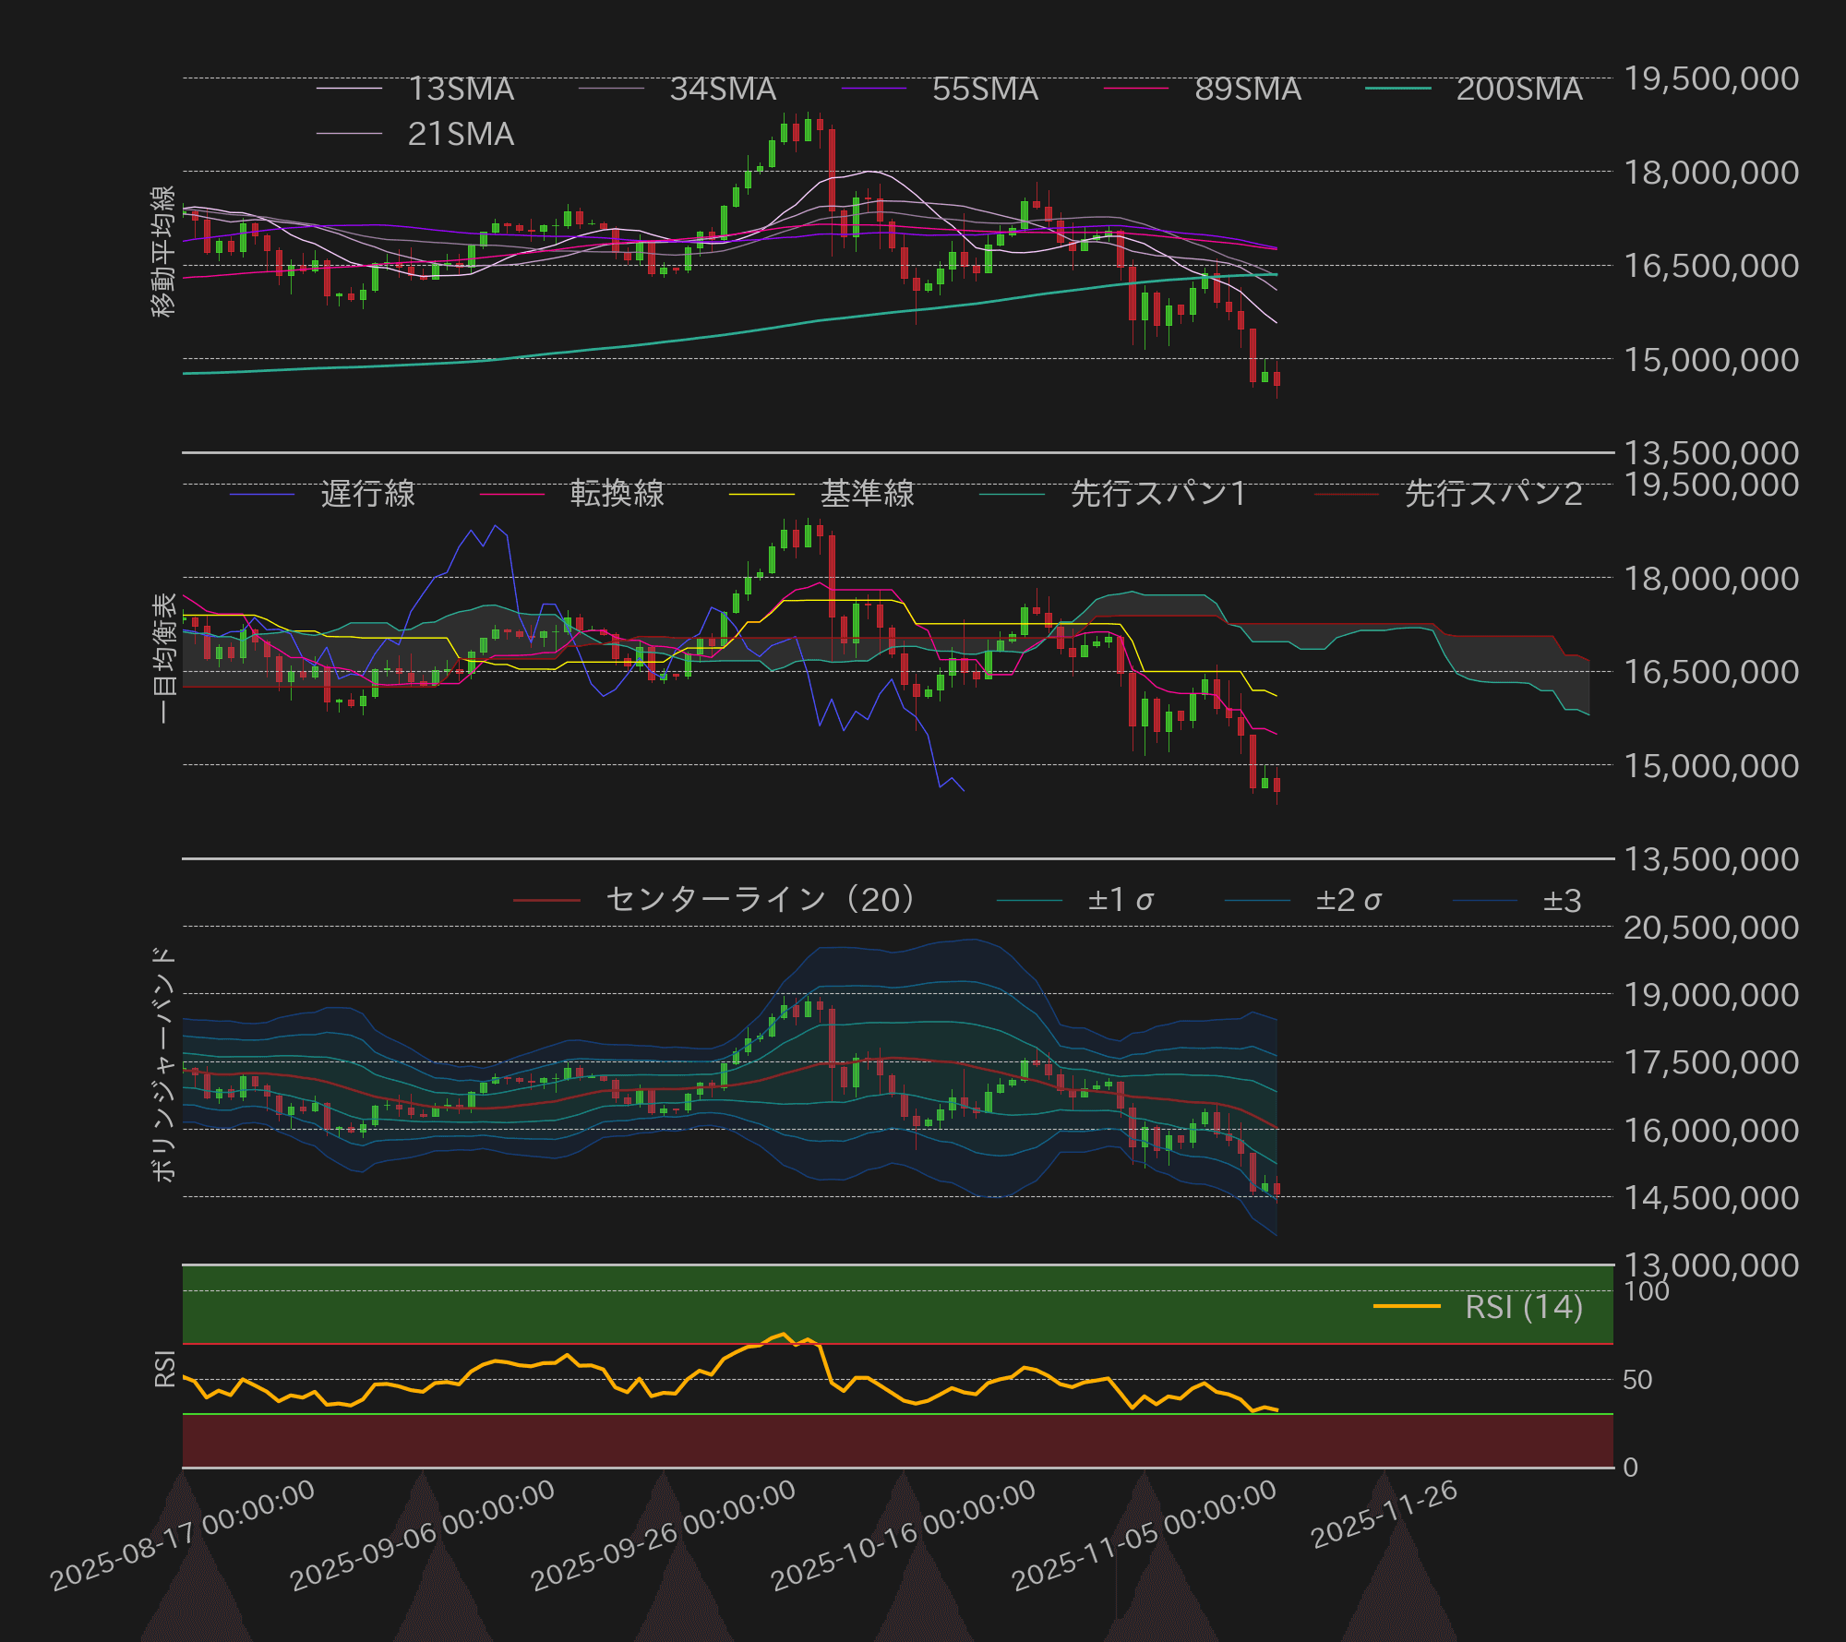Select the 55SMA purple line marker
Image resolution: width=1846 pixels, height=1642 pixels.
pos(875,89)
